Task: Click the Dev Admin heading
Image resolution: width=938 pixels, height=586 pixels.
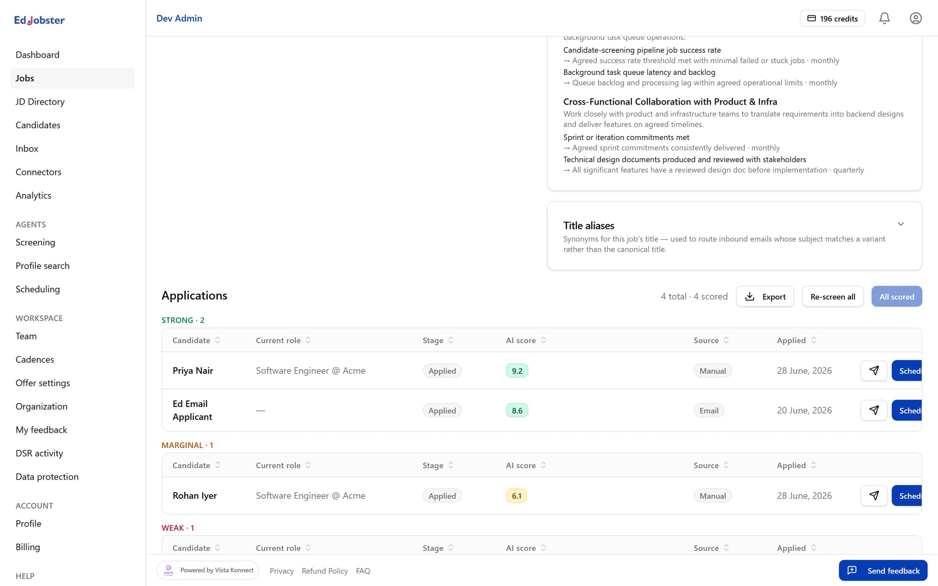Action: [179, 18]
